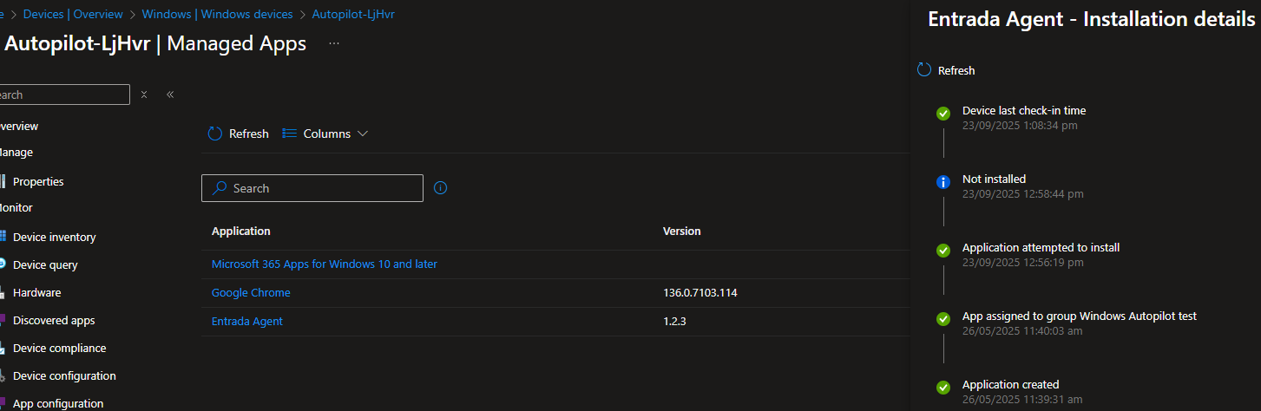
Task: Go to Devices | Overview breadcrumb
Action: tap(73, 15)
